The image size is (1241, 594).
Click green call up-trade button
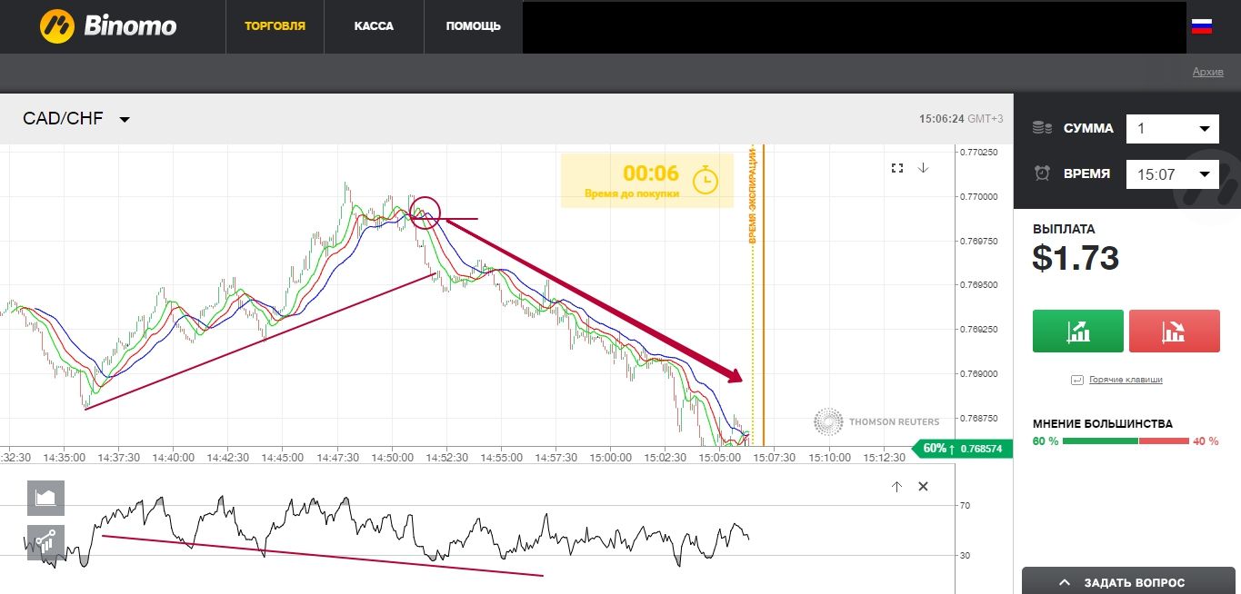click(1078, 331)
